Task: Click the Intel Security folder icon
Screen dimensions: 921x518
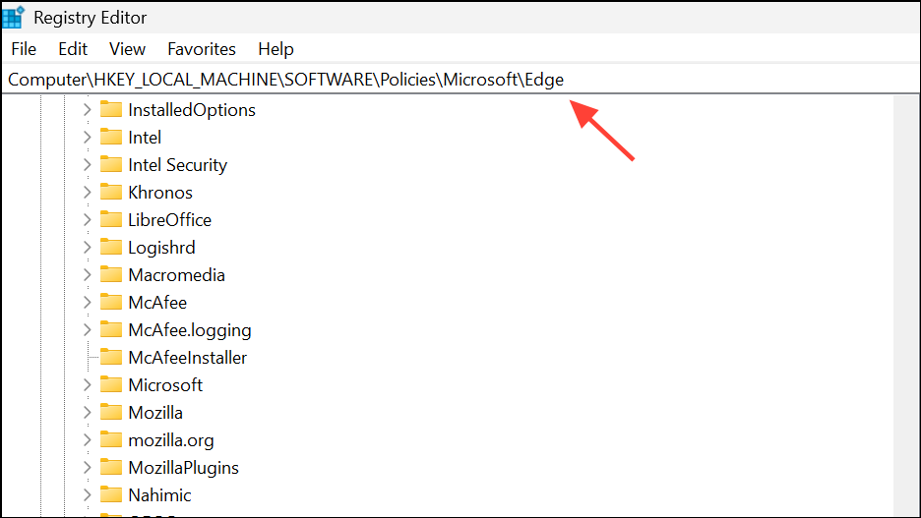Action: coord(111,165)
